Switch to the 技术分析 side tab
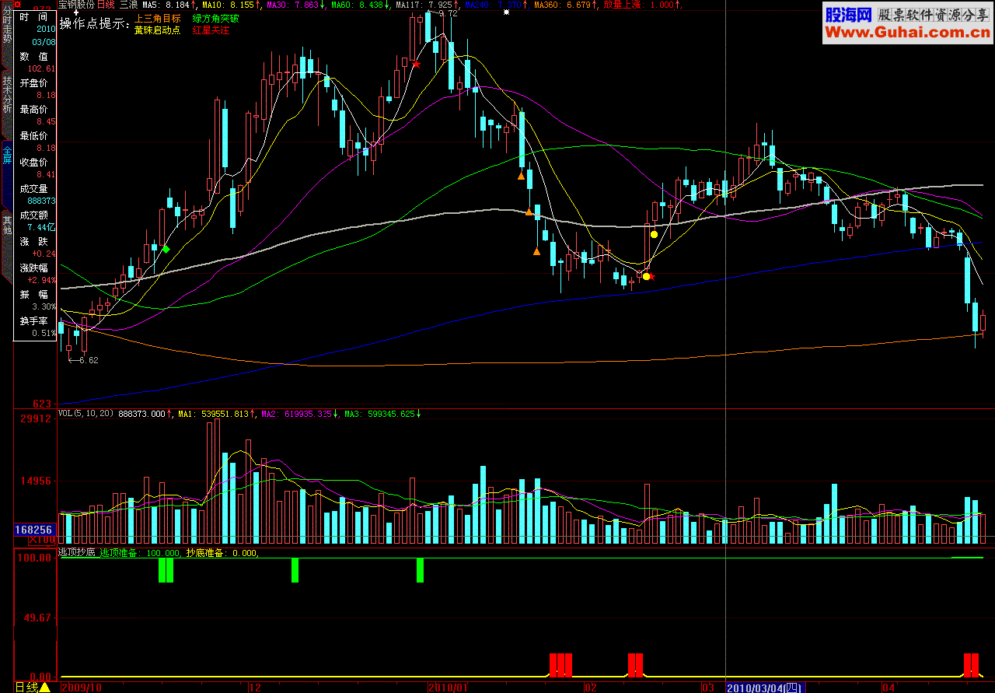995x693 pixels. coord(7,94)
